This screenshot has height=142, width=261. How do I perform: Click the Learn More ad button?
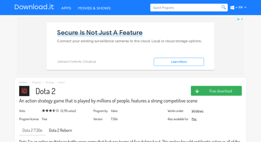179,62
